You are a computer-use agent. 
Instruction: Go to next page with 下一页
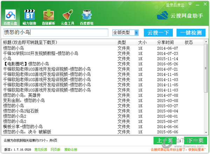click(195, 140)
